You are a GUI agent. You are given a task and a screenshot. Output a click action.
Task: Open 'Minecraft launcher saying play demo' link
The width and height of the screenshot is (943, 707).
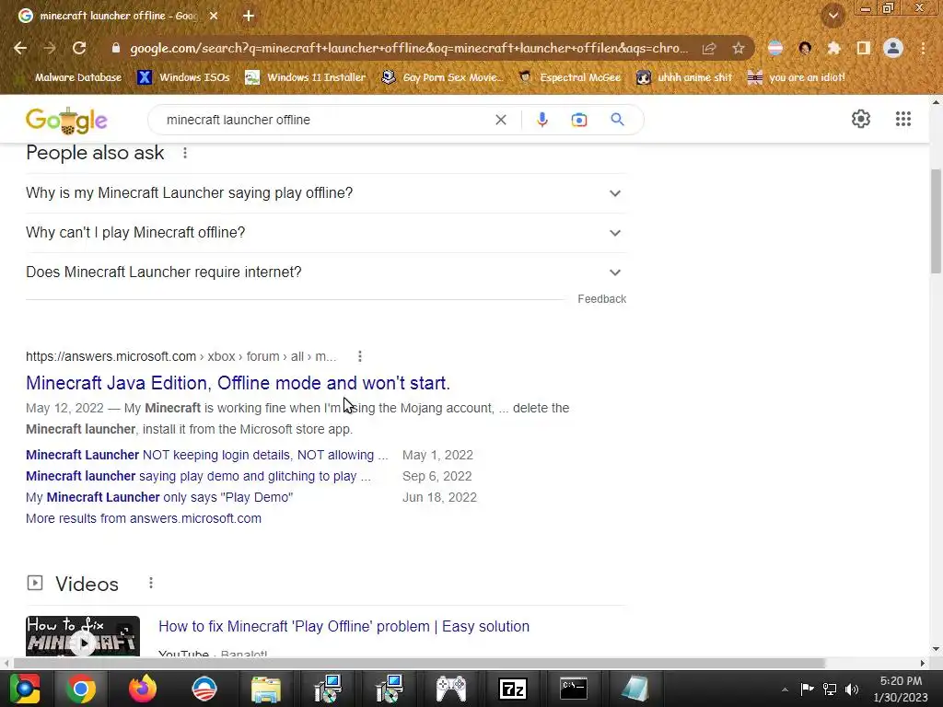click(199, 476)
